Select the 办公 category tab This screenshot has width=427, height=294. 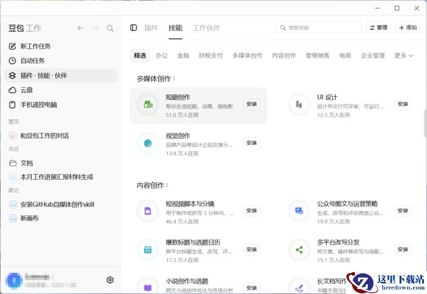pyautogui.click(x=162, y=55)
